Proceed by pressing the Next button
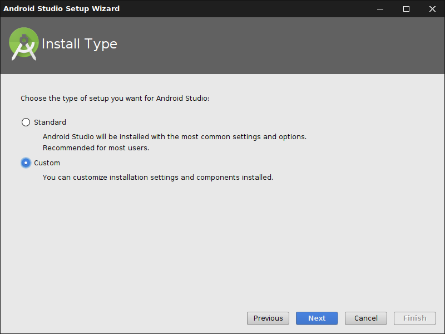This screenshot has width=445, height=334. [317, 318]
